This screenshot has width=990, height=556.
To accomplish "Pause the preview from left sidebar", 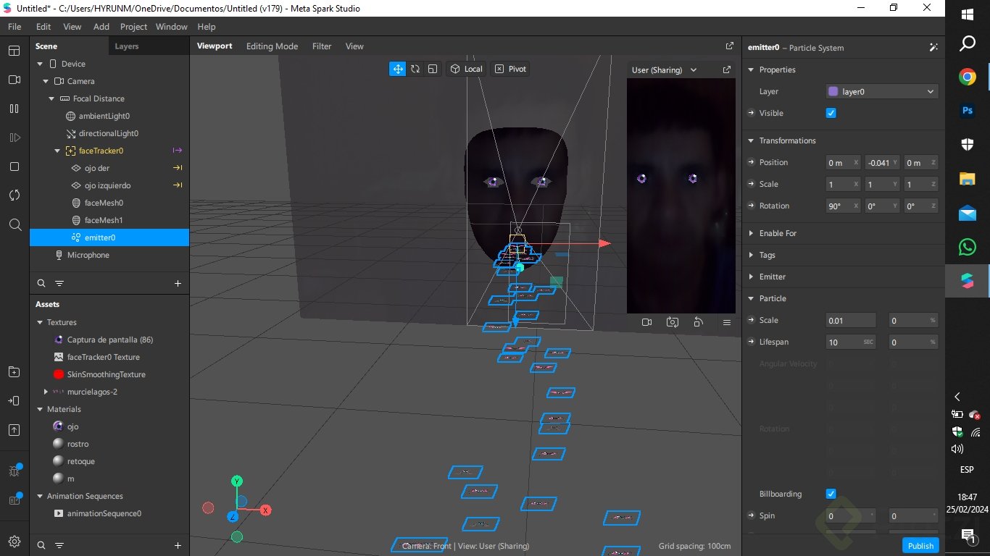I will coord(14,109).
